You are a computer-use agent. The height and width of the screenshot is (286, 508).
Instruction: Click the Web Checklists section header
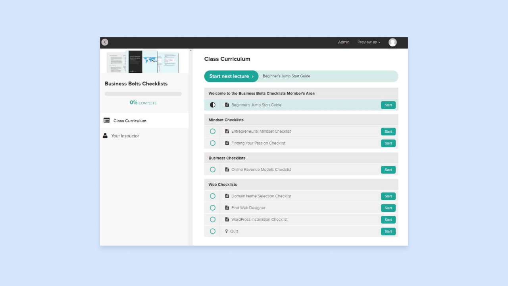301,184
